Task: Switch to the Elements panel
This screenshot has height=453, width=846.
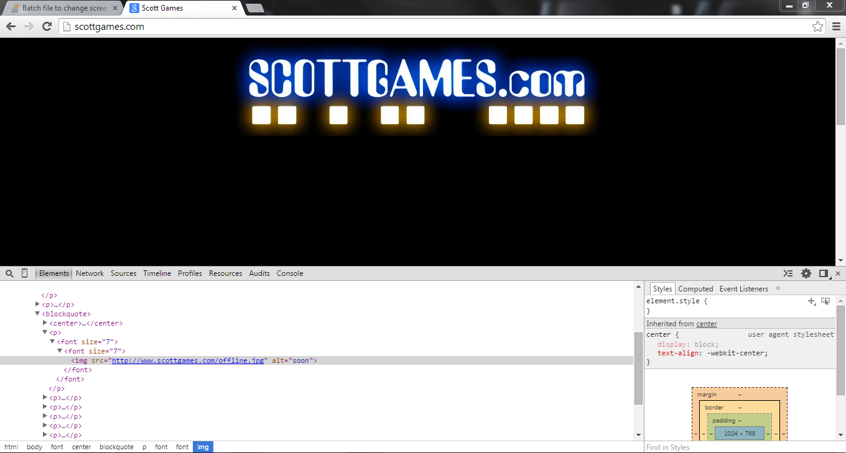Action: pos(54,273)
